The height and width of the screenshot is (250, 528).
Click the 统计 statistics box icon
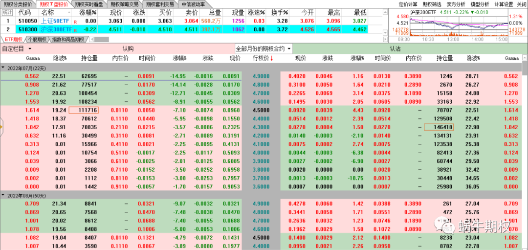(x=8, y=12)
